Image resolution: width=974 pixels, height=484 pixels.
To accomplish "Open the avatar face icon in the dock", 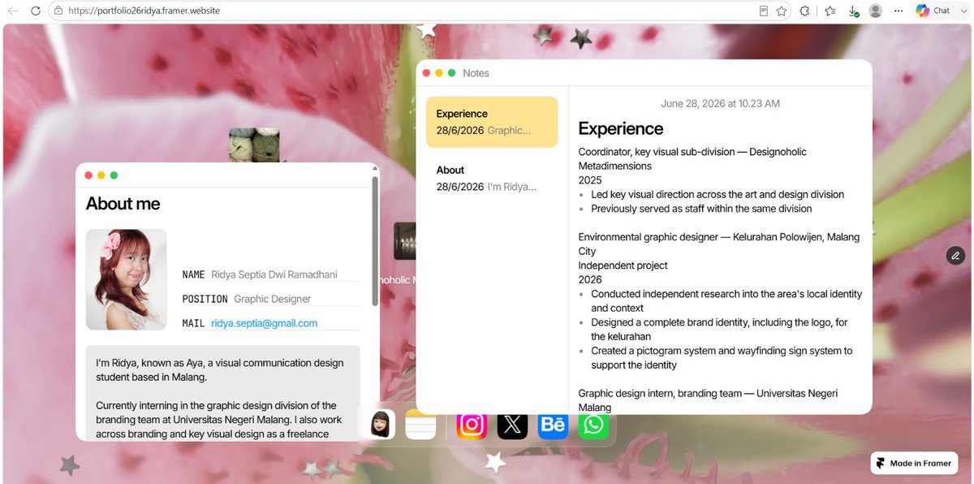I will (380, 424).
